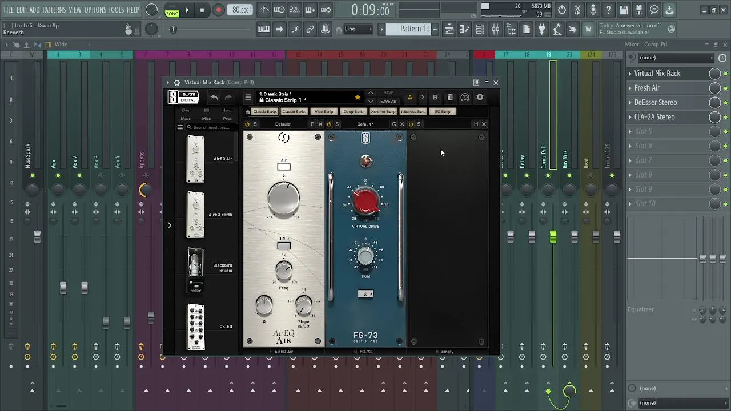
Task: Select the Vibe Strip preset tab
Action: [x=324, y=112]
